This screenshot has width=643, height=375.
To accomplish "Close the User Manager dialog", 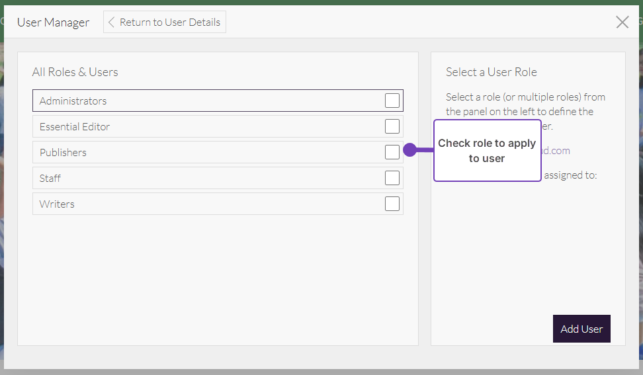I will pos(622,22).
